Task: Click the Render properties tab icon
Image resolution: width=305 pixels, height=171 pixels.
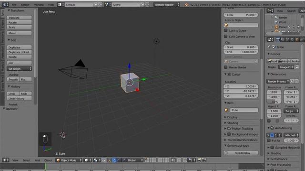Action: point(278,39)
